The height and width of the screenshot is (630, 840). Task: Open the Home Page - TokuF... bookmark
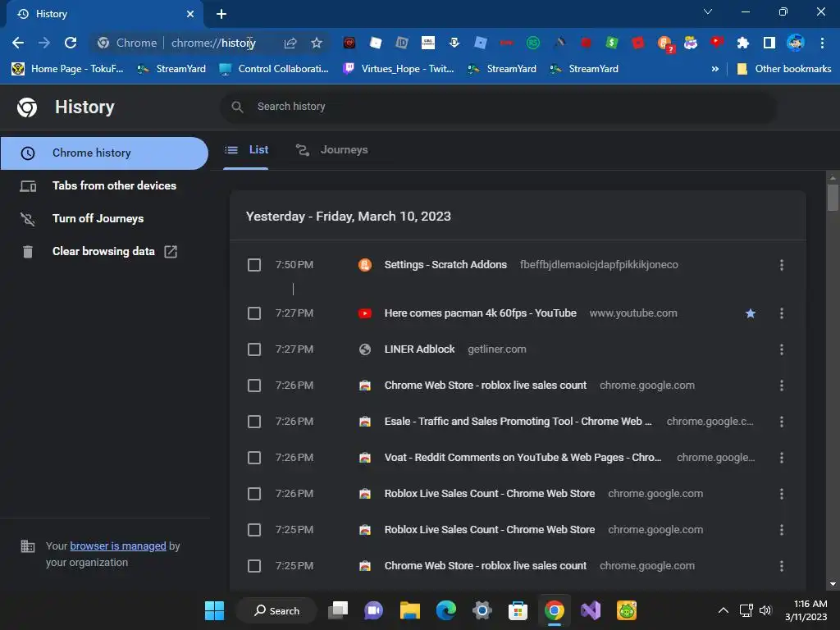click(68, 69)
